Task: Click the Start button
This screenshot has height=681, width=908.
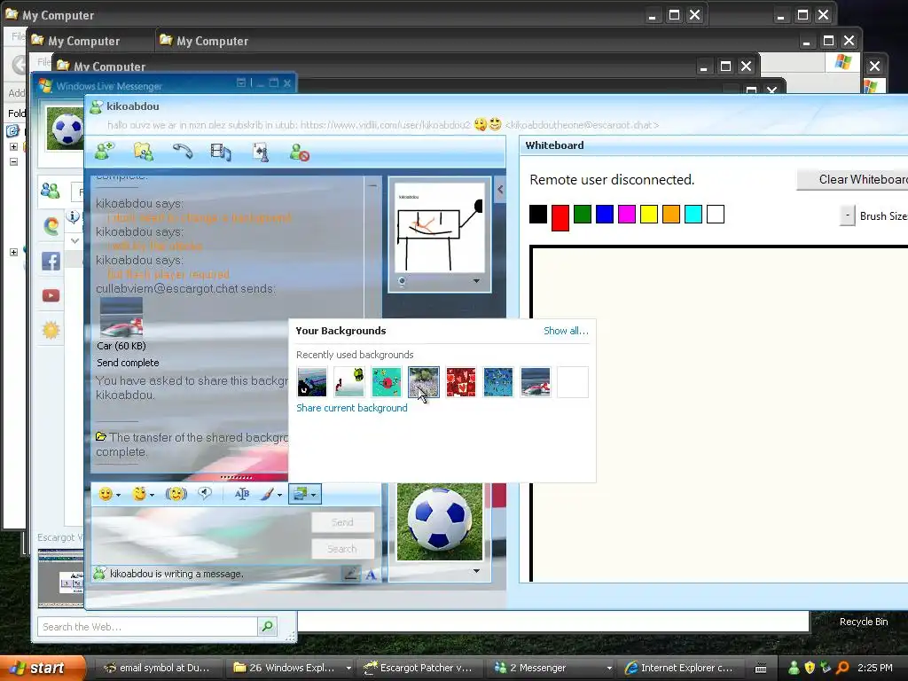Action: pyautogui.click(x=43, y=668)
